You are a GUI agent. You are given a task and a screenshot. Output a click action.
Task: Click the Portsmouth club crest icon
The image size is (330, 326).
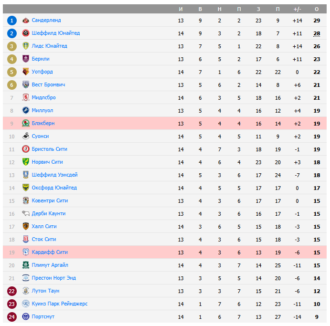point(26,317)
